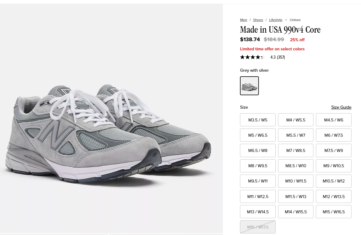The height and width of the screenshot is (235, 361).
Task: Select size M12 / W13.5
Action: coord(334,196)
